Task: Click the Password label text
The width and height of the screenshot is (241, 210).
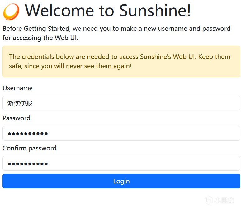Action: [x=17, y=118]
